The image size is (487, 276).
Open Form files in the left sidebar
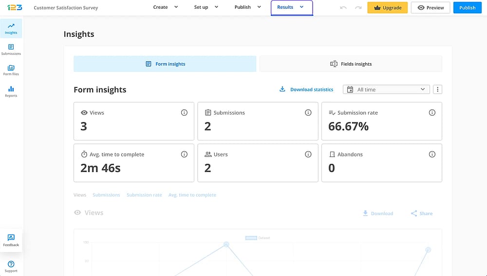point(11,70)
